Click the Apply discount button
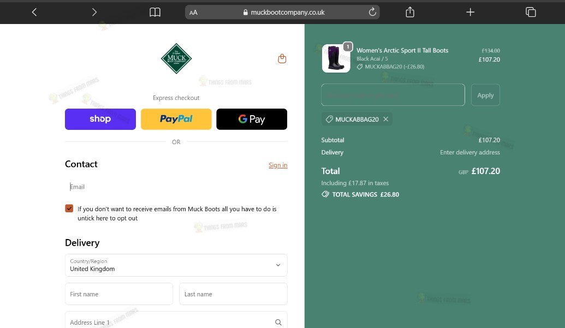 (485, 95)
